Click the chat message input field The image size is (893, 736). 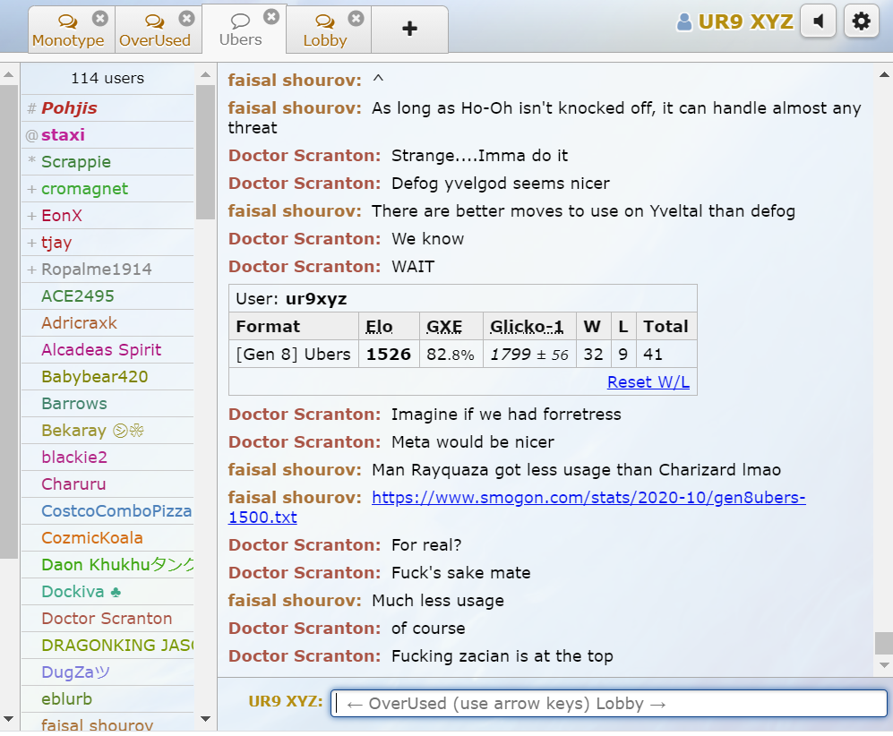(609, 704)
